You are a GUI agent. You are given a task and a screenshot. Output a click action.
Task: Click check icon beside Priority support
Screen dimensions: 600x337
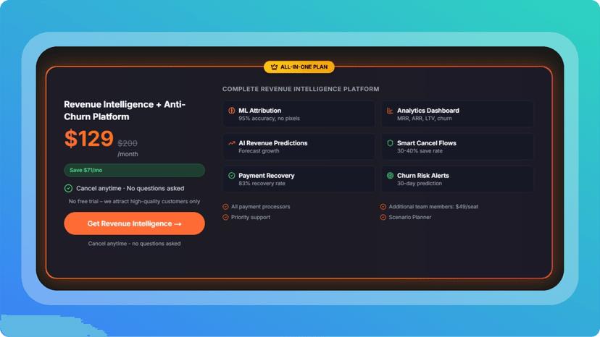coord(225,217)
